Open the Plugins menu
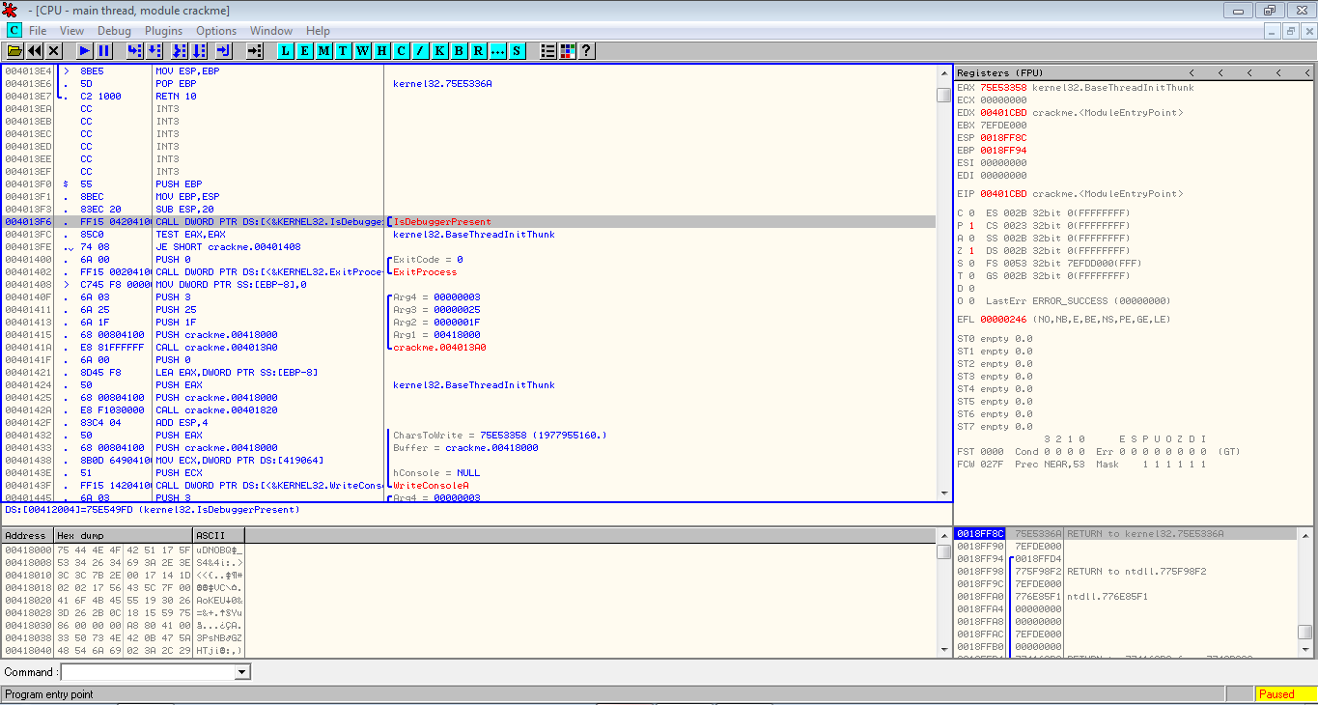The image size is (1318, 705). 163,30
